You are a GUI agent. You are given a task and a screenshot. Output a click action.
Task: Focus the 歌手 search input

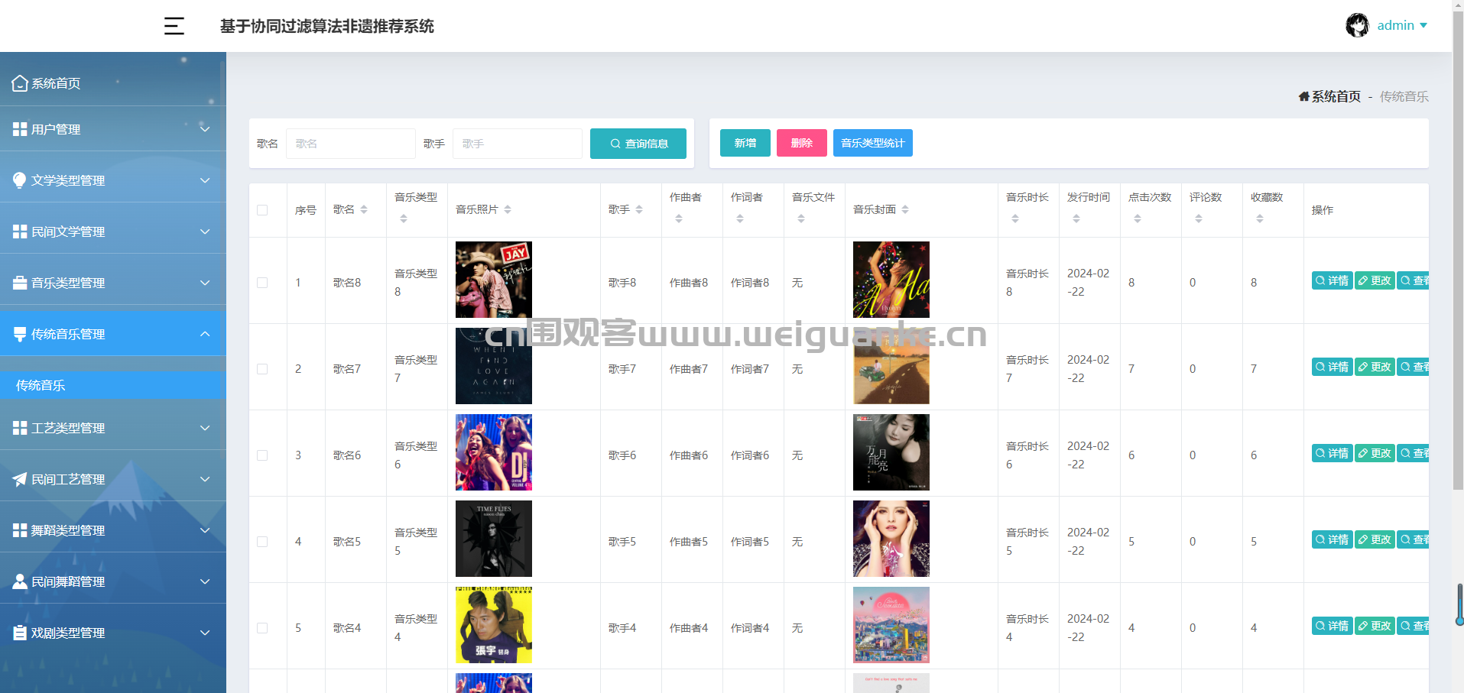pos(518,144)
